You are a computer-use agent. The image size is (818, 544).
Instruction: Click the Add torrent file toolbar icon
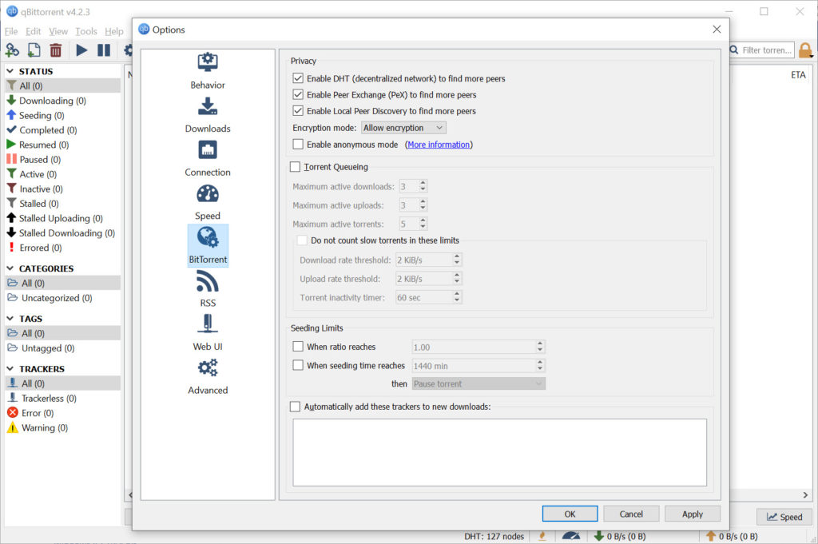pos(34,50)
